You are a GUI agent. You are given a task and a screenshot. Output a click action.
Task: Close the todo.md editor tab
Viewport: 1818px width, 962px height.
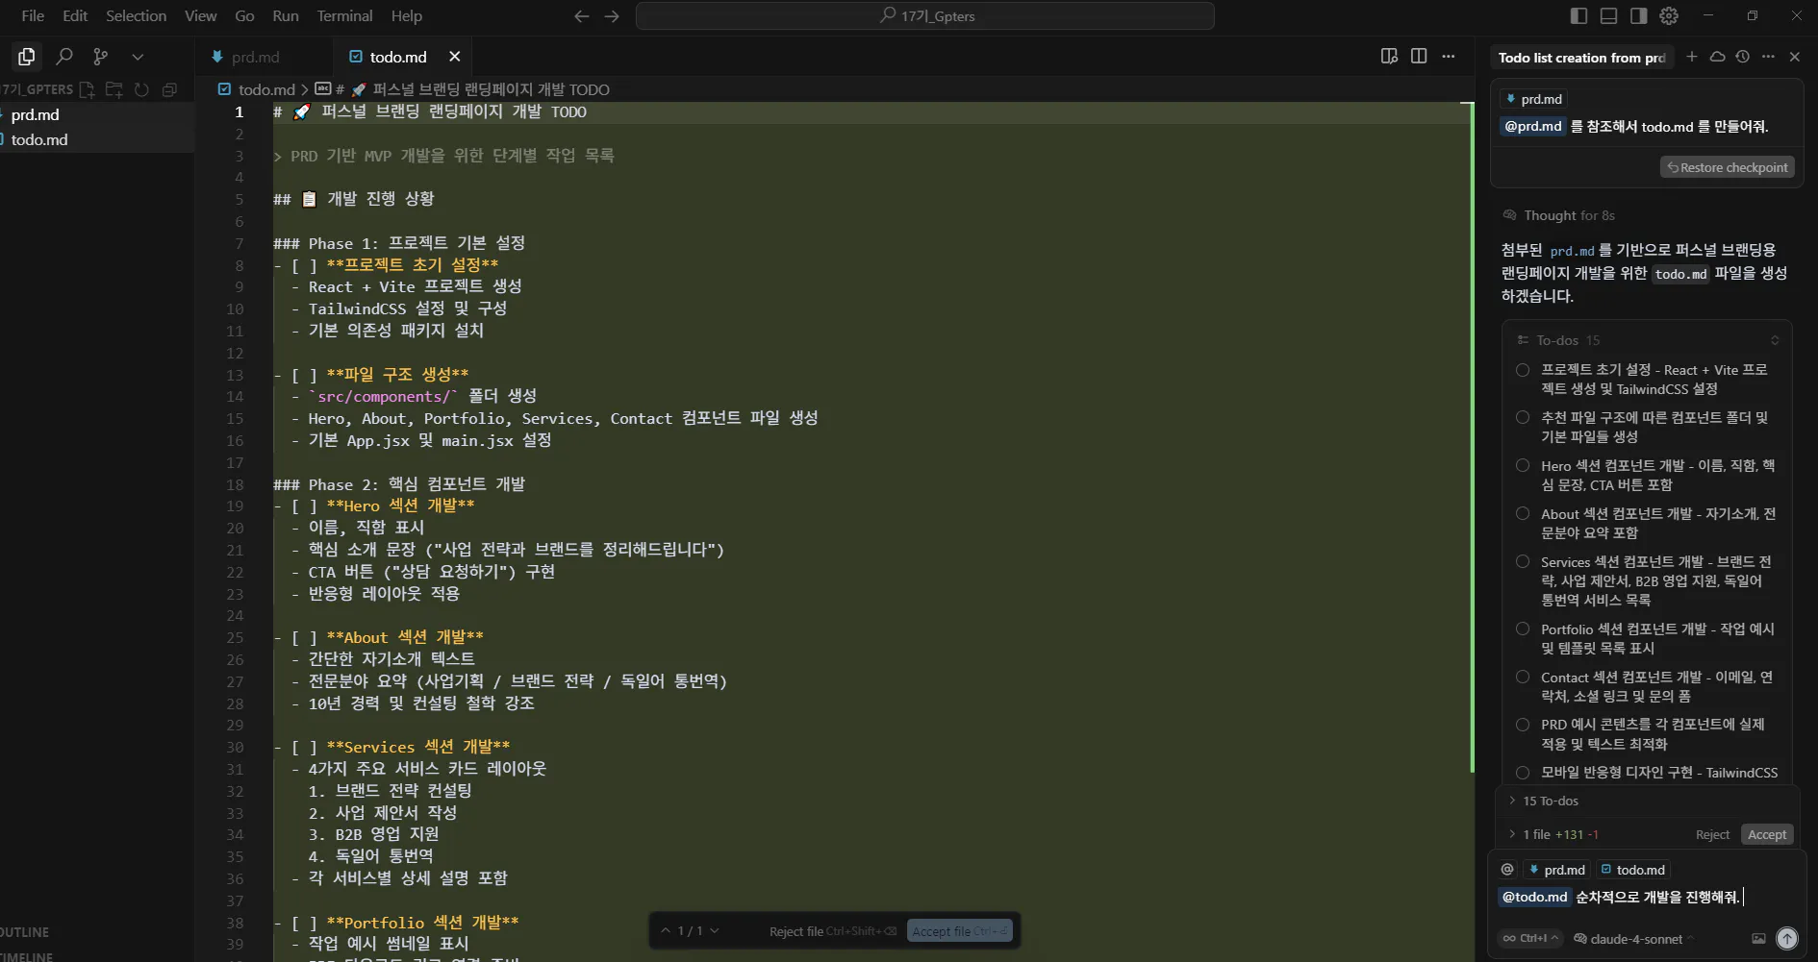(455, 57)
